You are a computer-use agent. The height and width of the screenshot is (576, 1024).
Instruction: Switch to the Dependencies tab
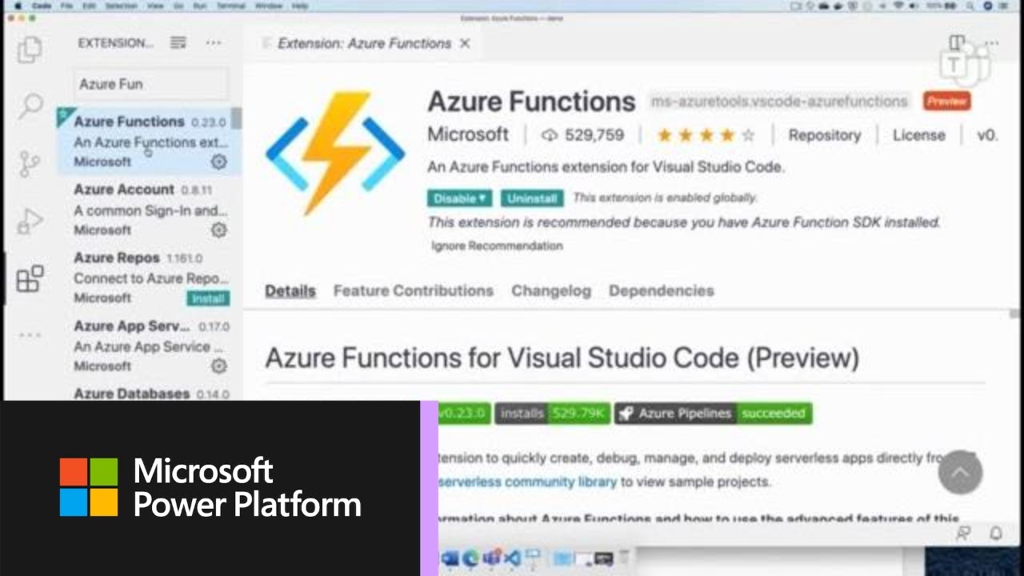click(x=662, y=290)
